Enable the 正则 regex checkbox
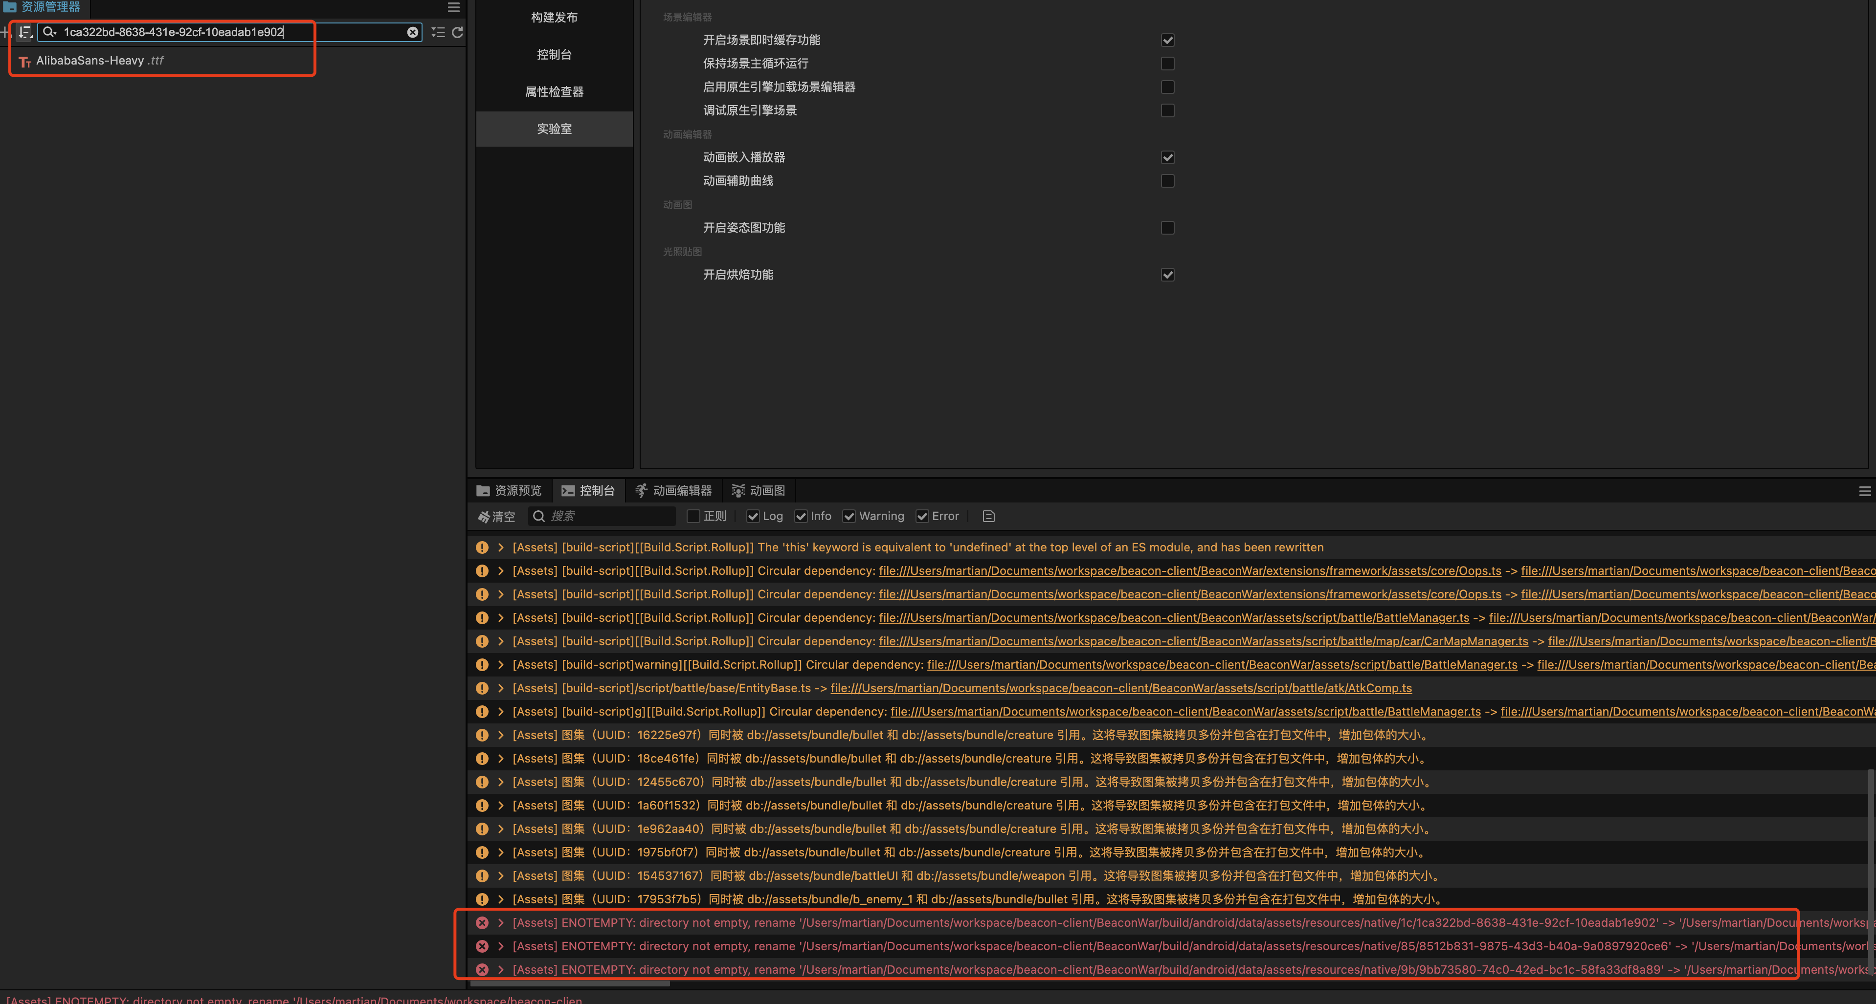 click(x=693, y=516)
